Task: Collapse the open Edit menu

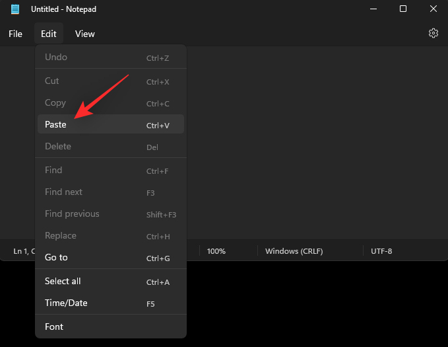Action: tap(49, 34)
